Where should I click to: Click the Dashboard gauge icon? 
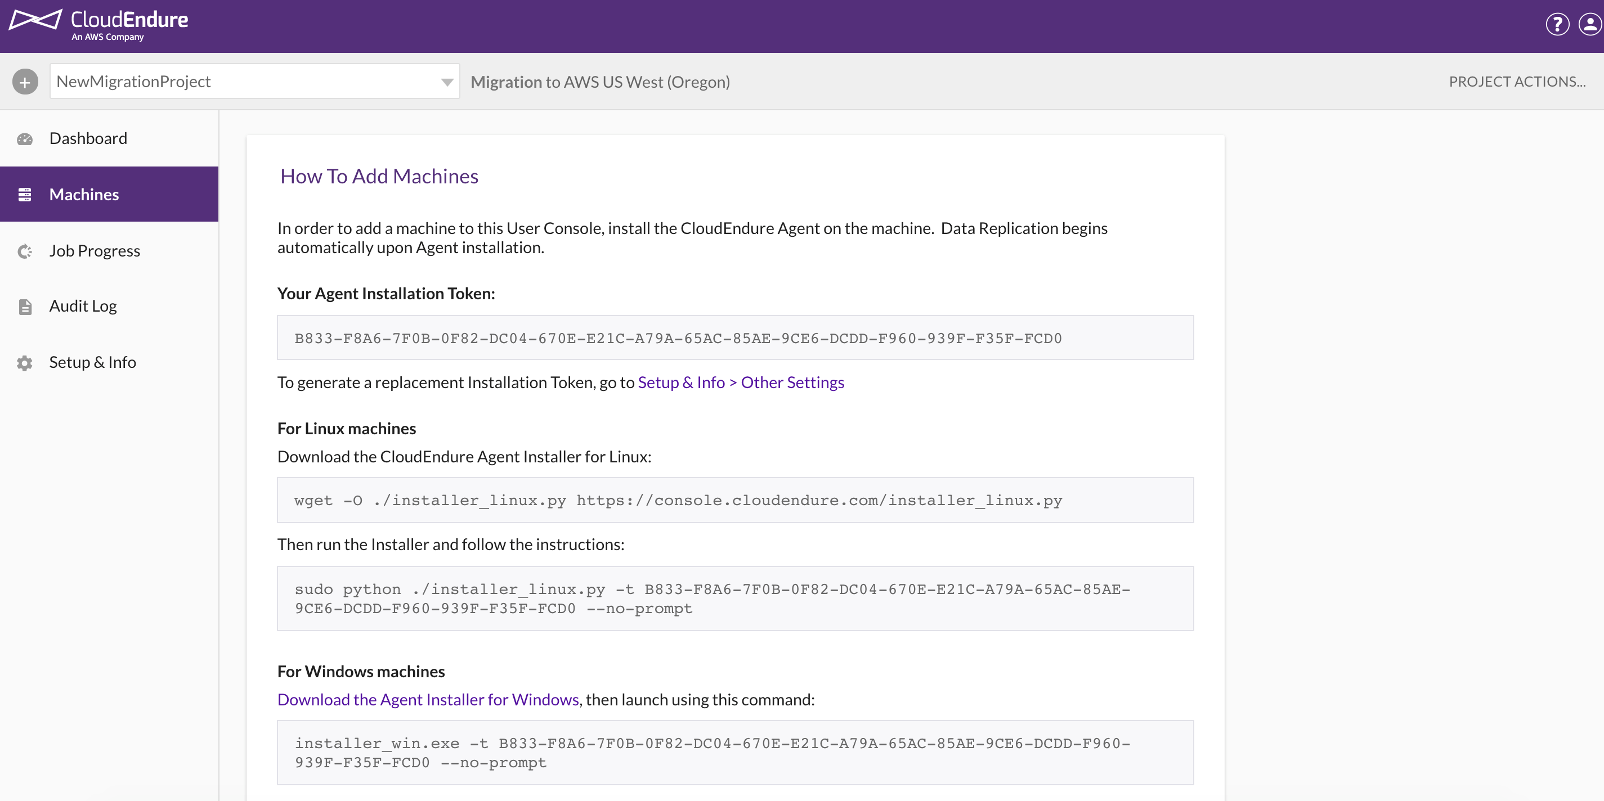click(x=25, y=139)
